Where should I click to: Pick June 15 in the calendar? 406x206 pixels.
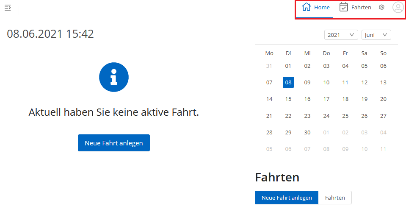[x=288, y=99]
